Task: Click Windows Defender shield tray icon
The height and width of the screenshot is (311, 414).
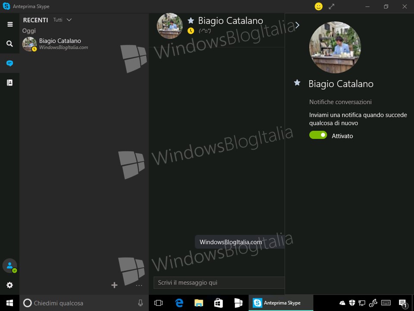Action: [352, 303]
